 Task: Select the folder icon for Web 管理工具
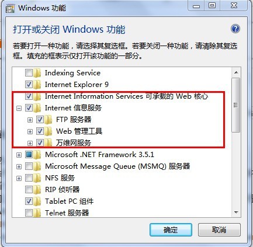pyautogui.click(x=48, y=131)
